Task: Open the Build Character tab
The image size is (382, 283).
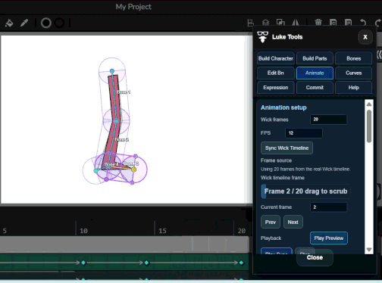Action: tap(276, 58)
